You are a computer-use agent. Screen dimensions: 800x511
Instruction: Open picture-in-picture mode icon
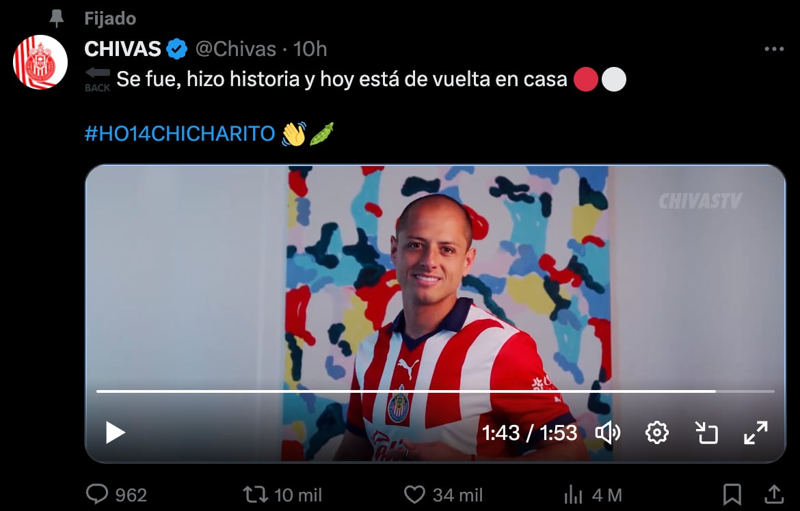[706, 432]
